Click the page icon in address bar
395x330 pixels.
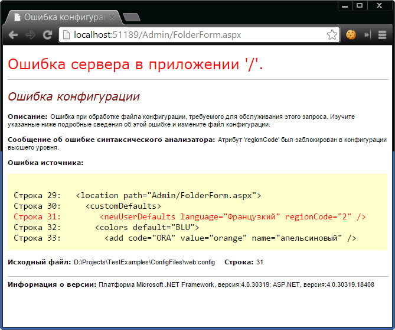coord(66,35)
